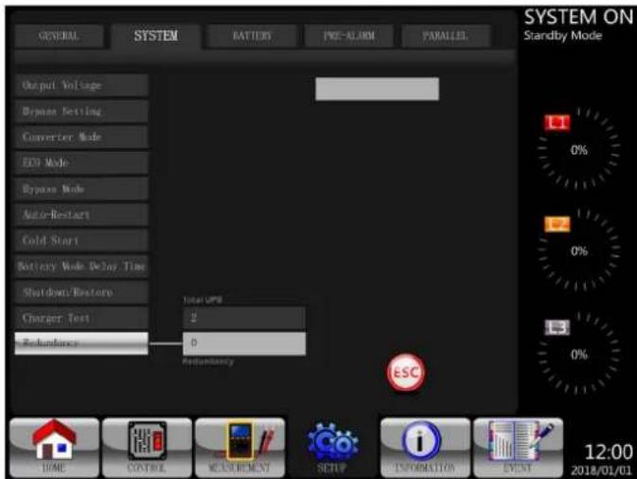Switch to the PRE-ALARM tab
The width and height of the screenshot is (637, 479).
(x=349, y=36)
